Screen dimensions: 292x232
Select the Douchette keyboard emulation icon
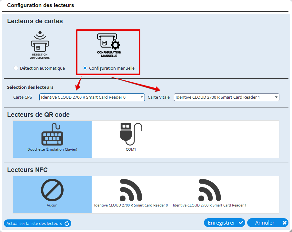[52, 135]
